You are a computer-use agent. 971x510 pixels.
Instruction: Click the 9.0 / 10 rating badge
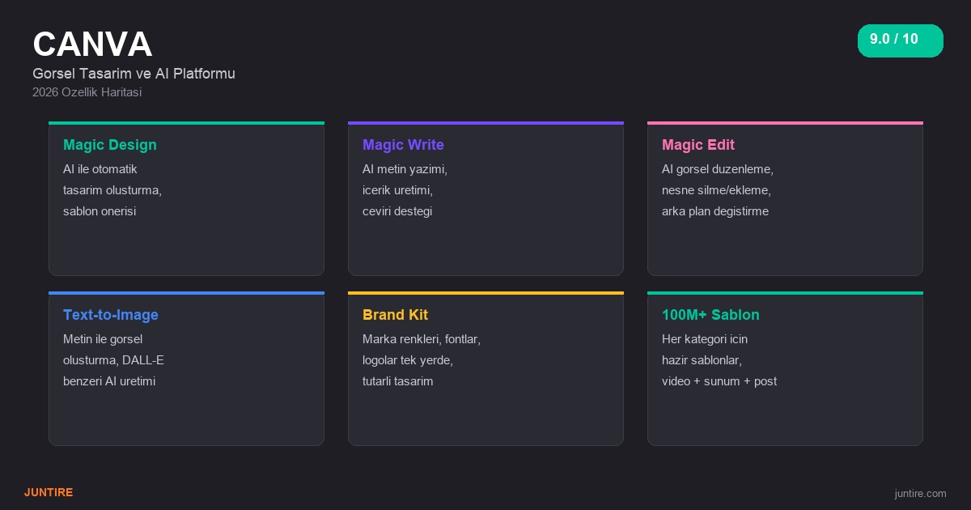[x=901, y=40]
